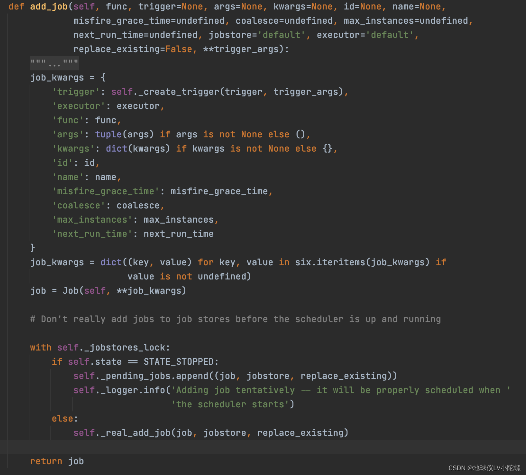Click closing brace of job_kwargs dict
Screen dimensions: 526x475
point(33,248)
